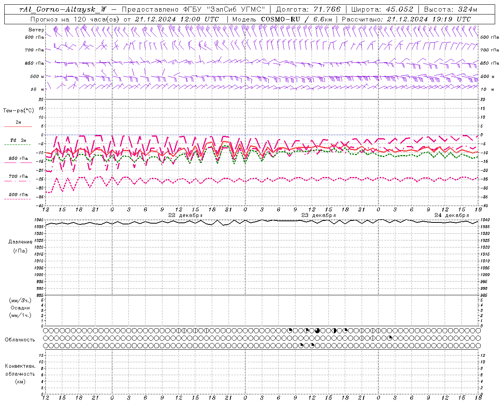501x401 pixels.
Task: Click the Давление (гПа) axis label
Action: [x=20, y=246]
